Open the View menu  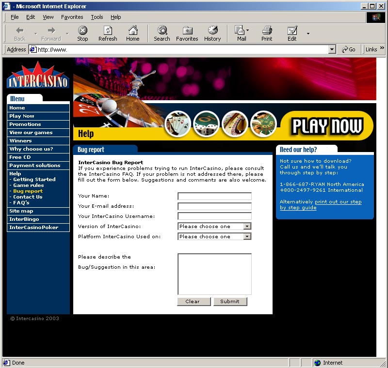pyautogui.click(x=48, y=17)
